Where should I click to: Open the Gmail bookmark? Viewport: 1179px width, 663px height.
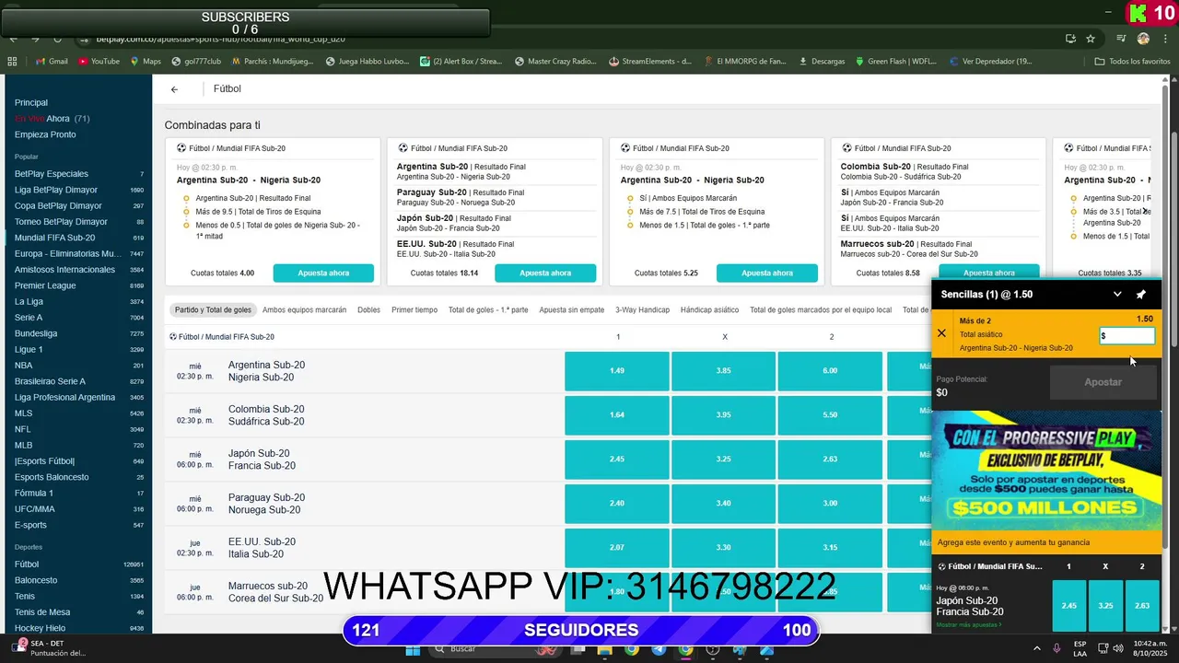[x=52, y=62]
